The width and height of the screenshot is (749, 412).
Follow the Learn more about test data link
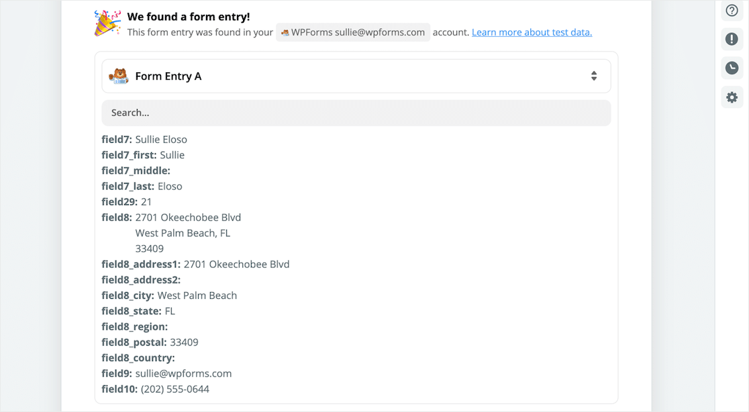[532, 32]
